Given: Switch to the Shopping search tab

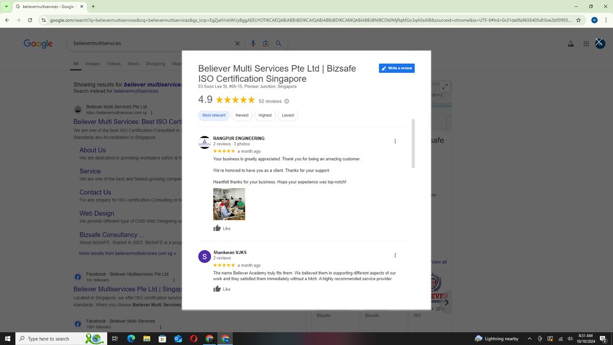Looking at the screenshot, I should pos(155,64).
